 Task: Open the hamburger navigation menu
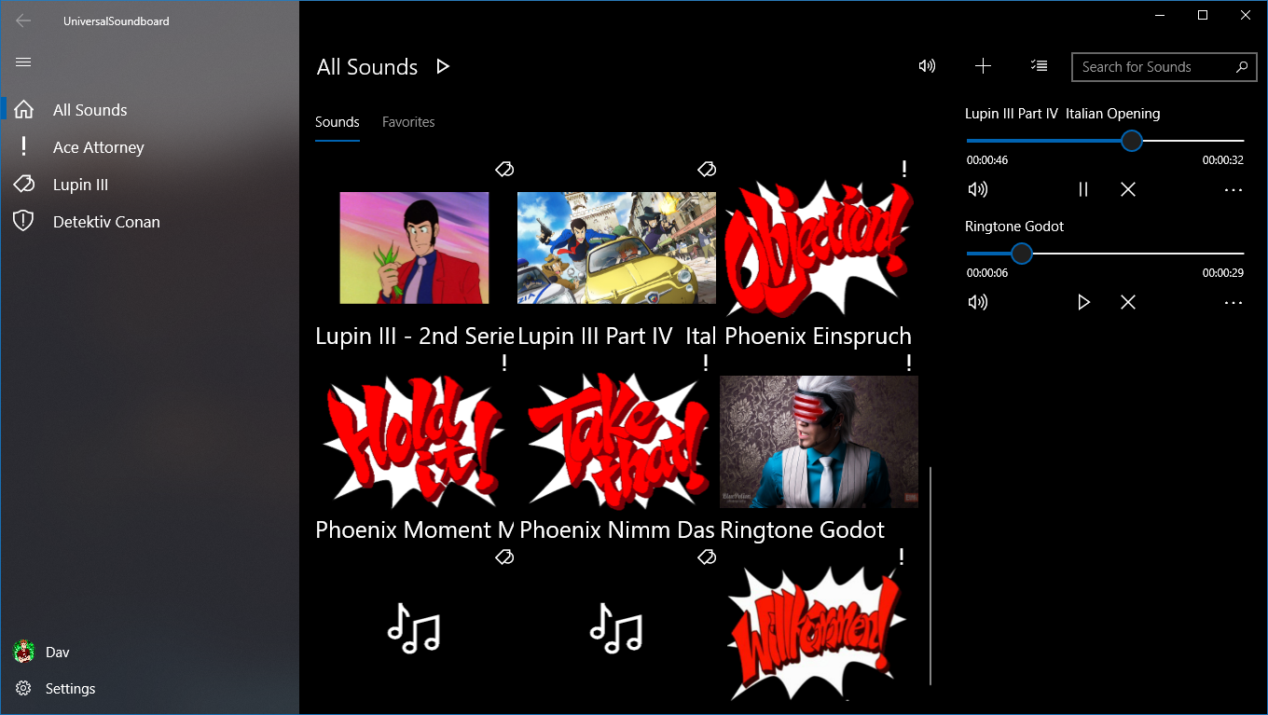pyautogui.click(x=24, y=62)
